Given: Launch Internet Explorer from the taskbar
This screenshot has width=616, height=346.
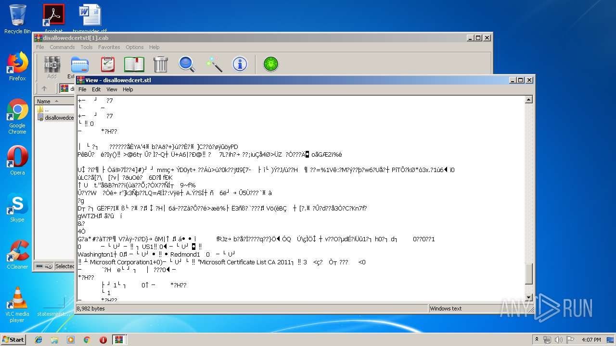Looking at the screenshot, I should click(x=38, y=340).
